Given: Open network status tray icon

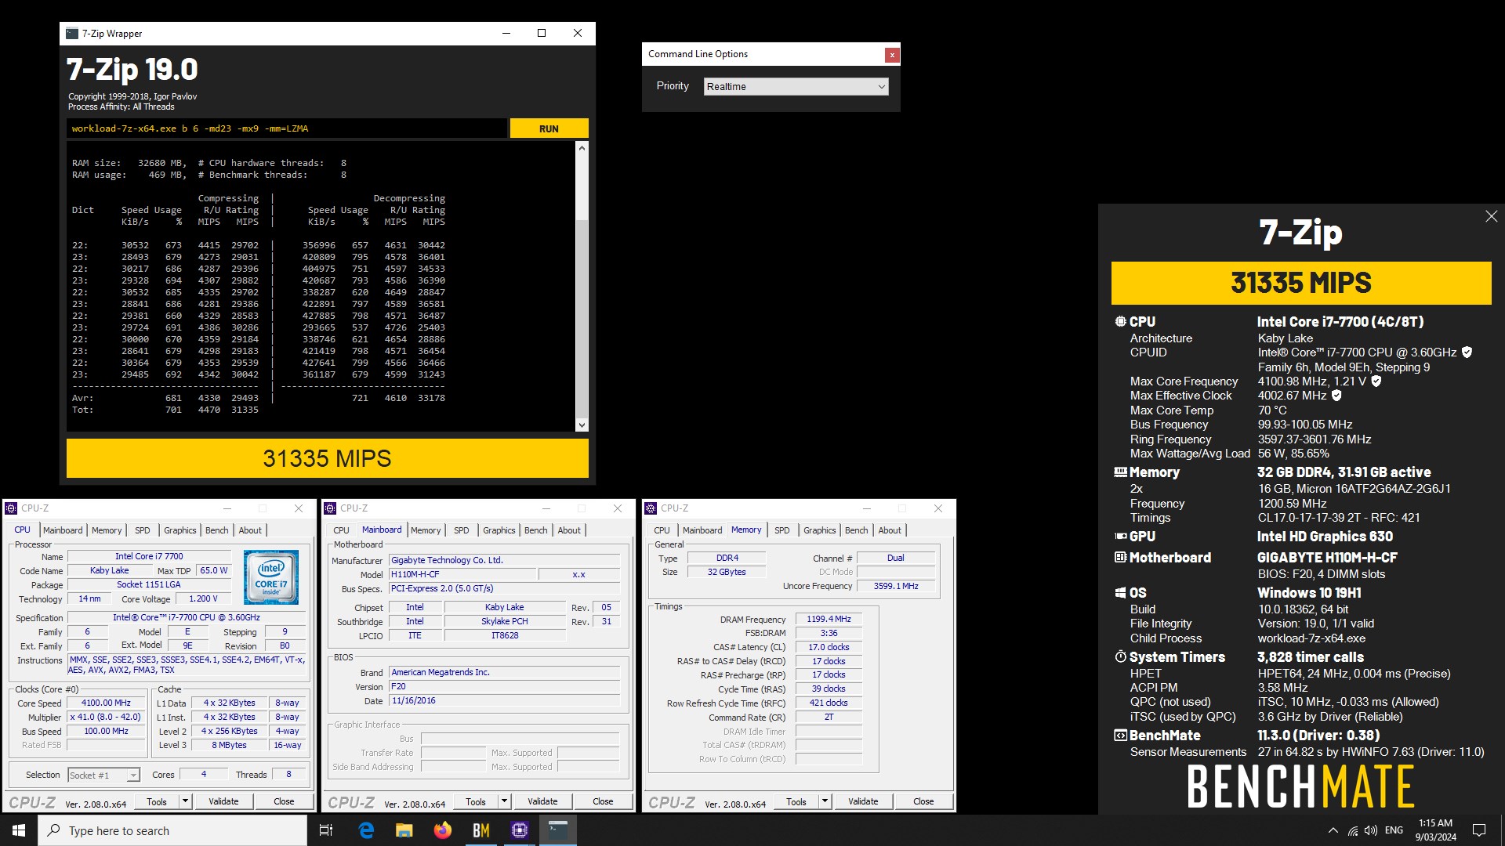Looking at the screenshot, I should (x=1352, y=830).
